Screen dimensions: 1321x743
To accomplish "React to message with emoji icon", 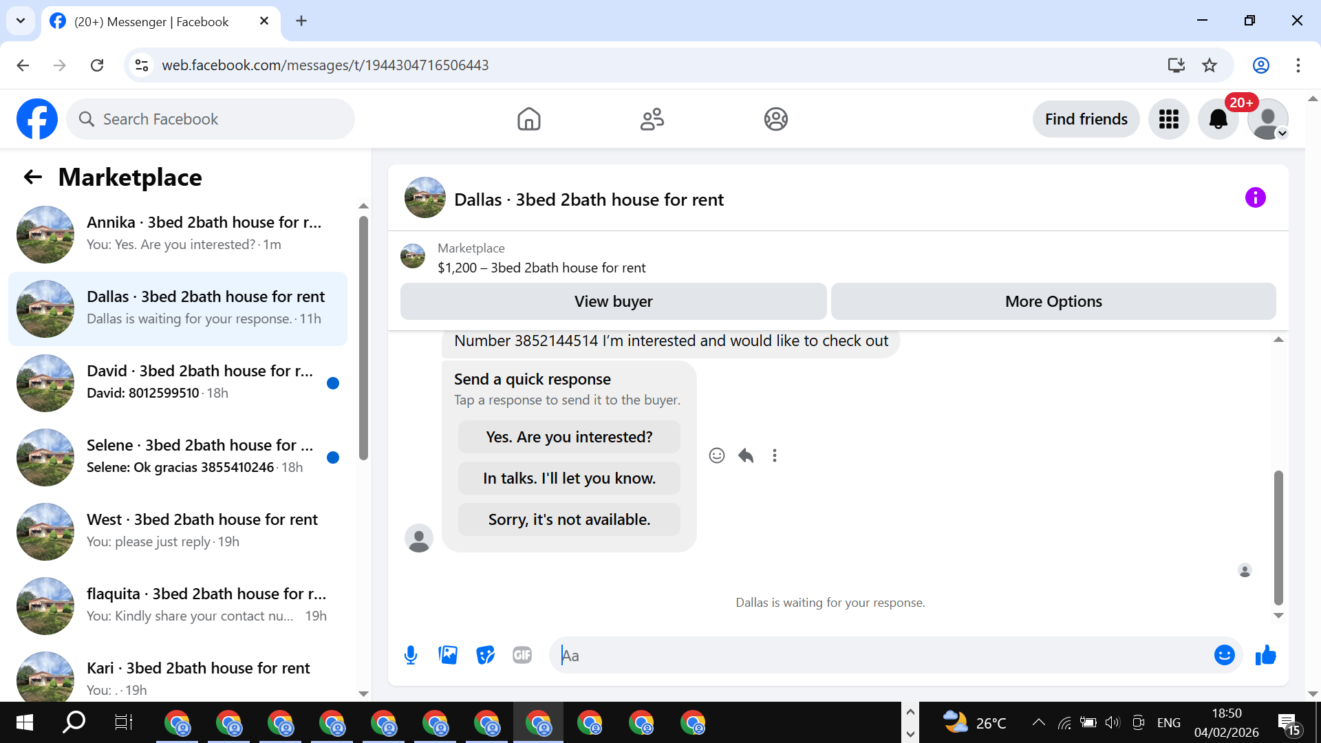I will pyautogui.click(x=716, y=455).
